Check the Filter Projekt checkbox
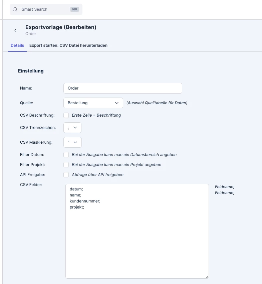Screen dimensions: 262x284 66,165
